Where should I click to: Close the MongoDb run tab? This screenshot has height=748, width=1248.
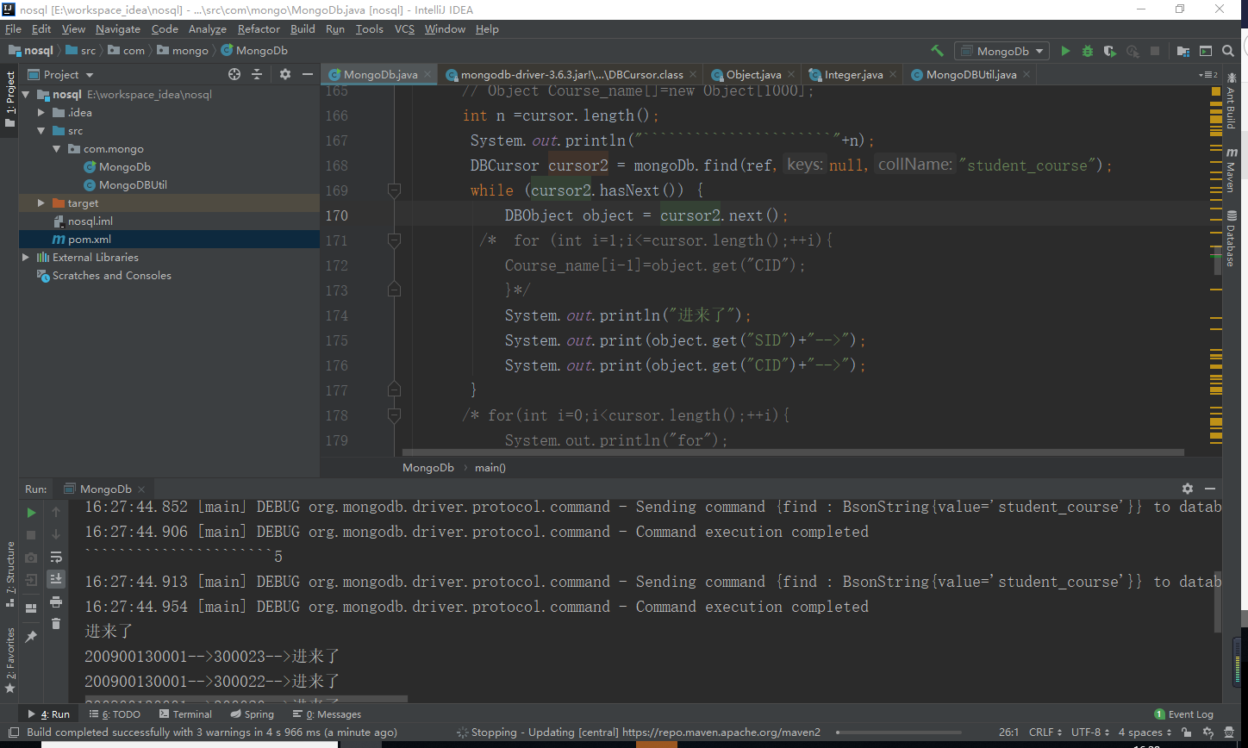coord(142,489)
